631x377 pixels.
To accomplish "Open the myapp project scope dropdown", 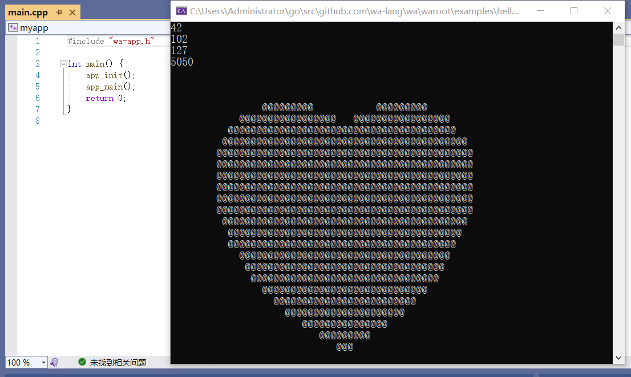I will (88, 28).
